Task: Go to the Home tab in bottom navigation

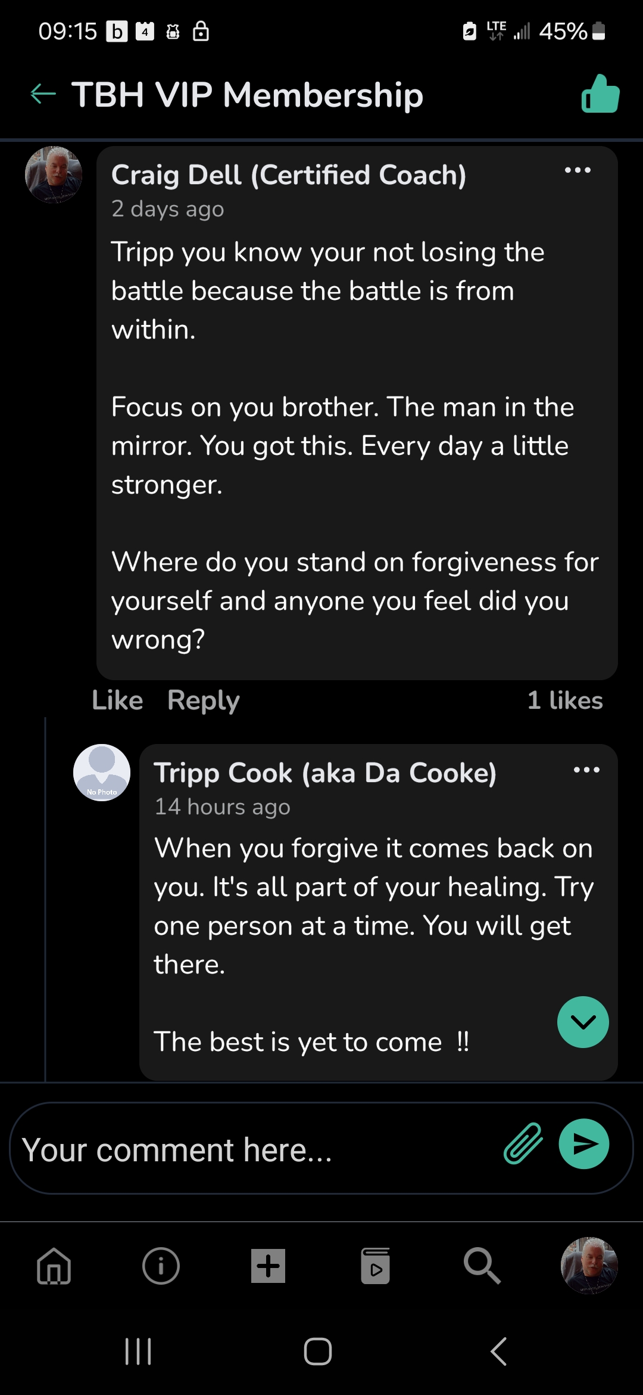Action: coord(54,1266)
